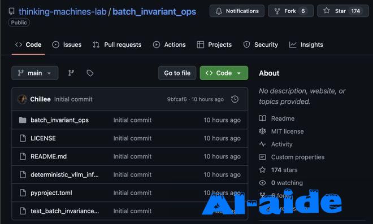
Task: Expand the green Code dropdown
Action: pos(224,73)
